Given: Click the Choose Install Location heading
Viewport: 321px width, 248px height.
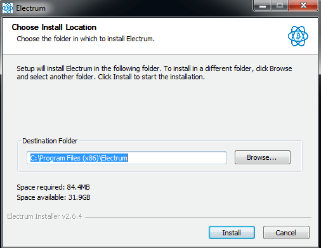Looking at the screenshot, I should pyautogui.click(x=54, y=27).
